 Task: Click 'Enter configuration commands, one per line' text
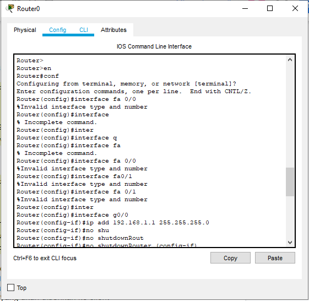[x=99, y=92]
